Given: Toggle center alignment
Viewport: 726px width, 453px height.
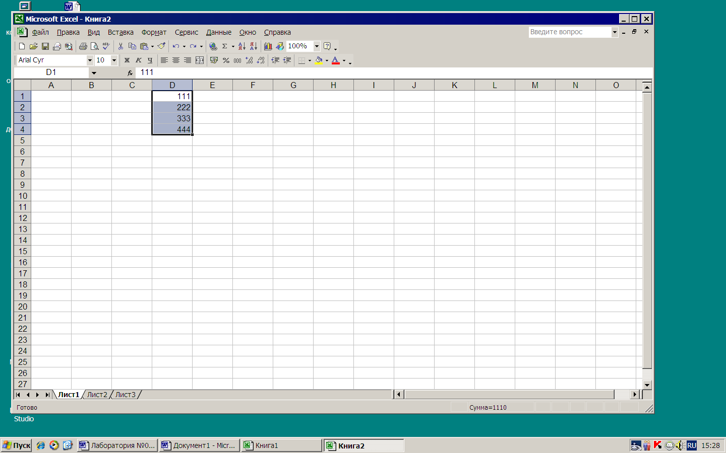Looking at the screenshot, I should (176, 60).
